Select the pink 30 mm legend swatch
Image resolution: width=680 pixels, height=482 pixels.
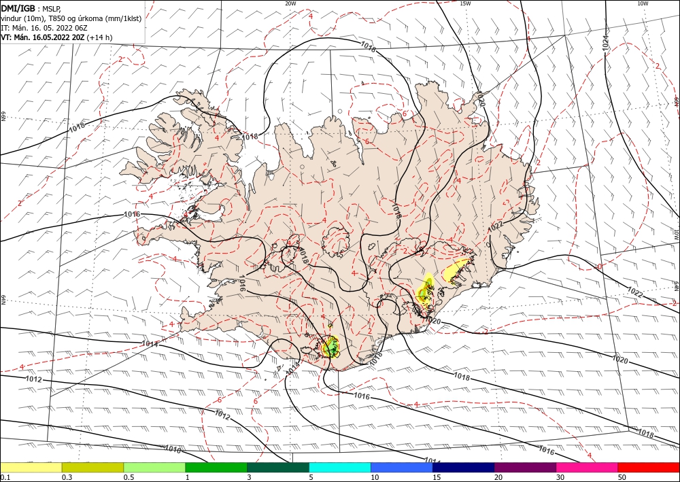(x=588, y=467)
